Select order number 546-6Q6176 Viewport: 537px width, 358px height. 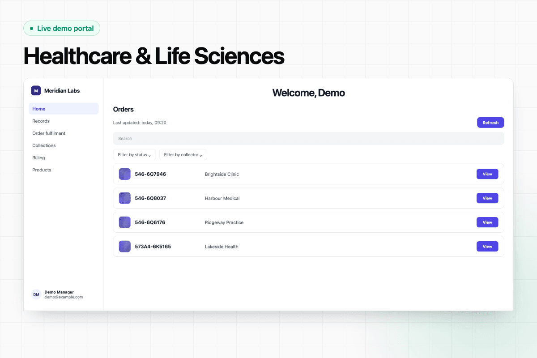[x=150, y=222]
